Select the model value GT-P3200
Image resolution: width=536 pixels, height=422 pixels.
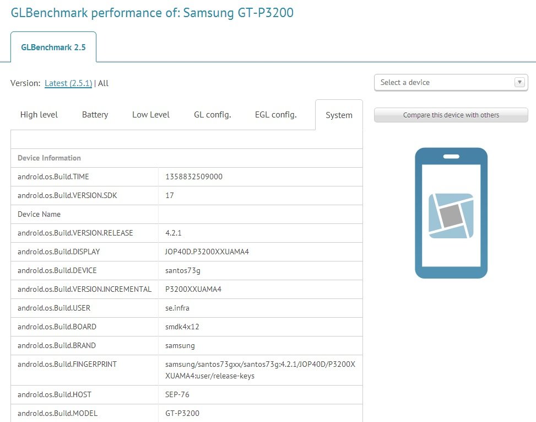[182, 413]
